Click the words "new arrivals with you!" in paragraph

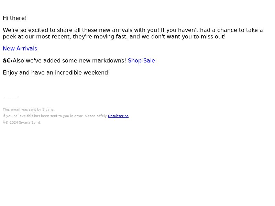point(129,30)
